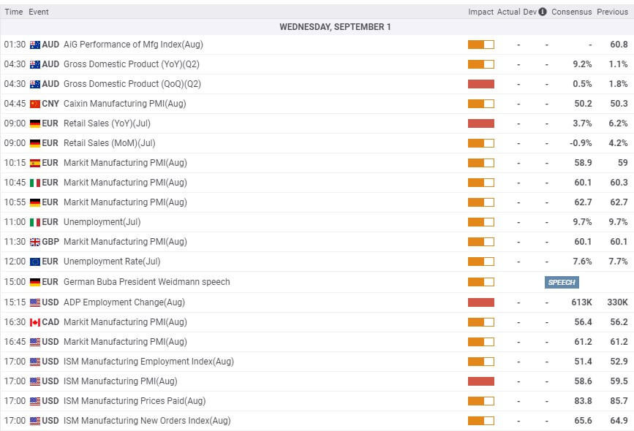The image size is (634, 431).
Task: Click consensus value 613K
Action: point(581,302)
